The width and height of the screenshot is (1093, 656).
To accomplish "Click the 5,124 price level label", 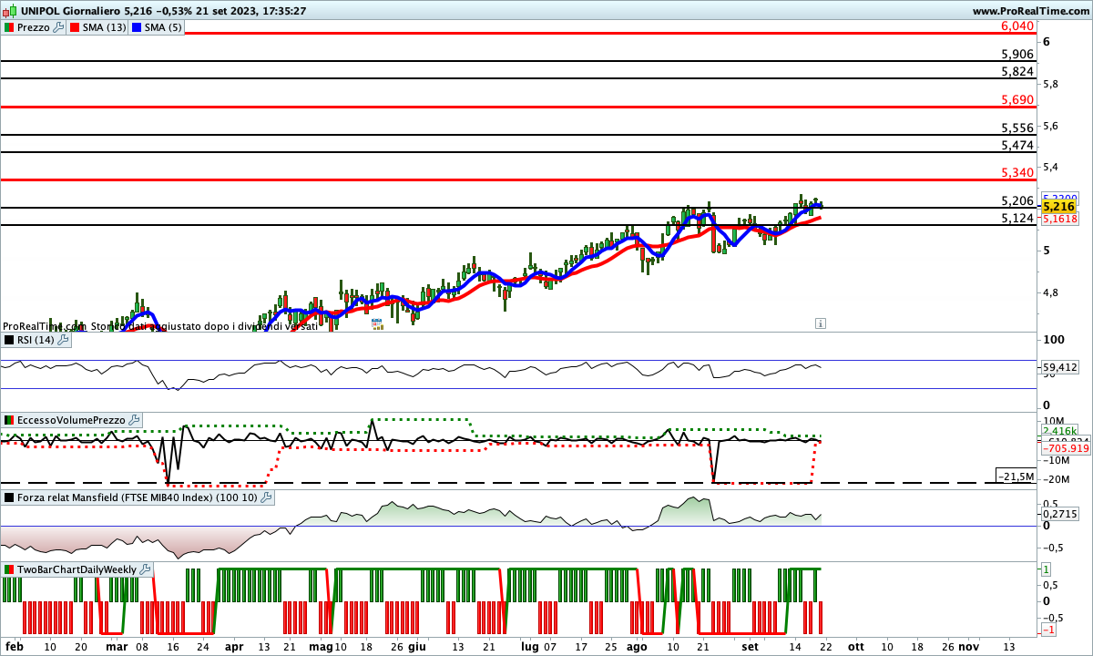I will (1016, 219).
